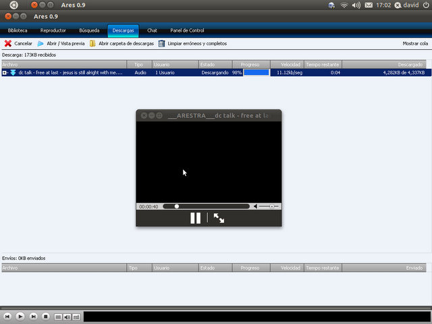Switch to the Reproductor tab
This screenshot has width=432, height=324.
(53, 30)
